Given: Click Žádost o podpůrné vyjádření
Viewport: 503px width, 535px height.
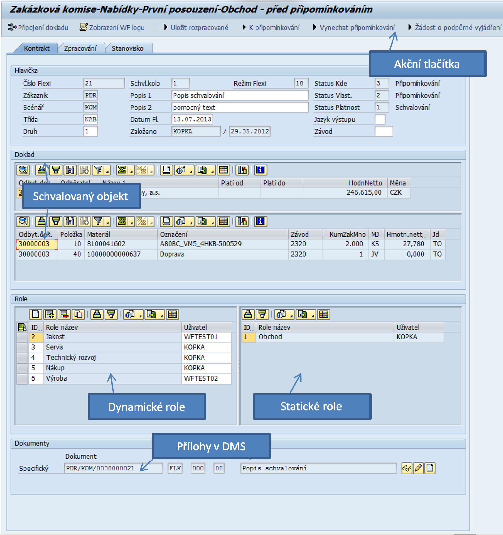Looking at the screenshot, I should 455,27.
